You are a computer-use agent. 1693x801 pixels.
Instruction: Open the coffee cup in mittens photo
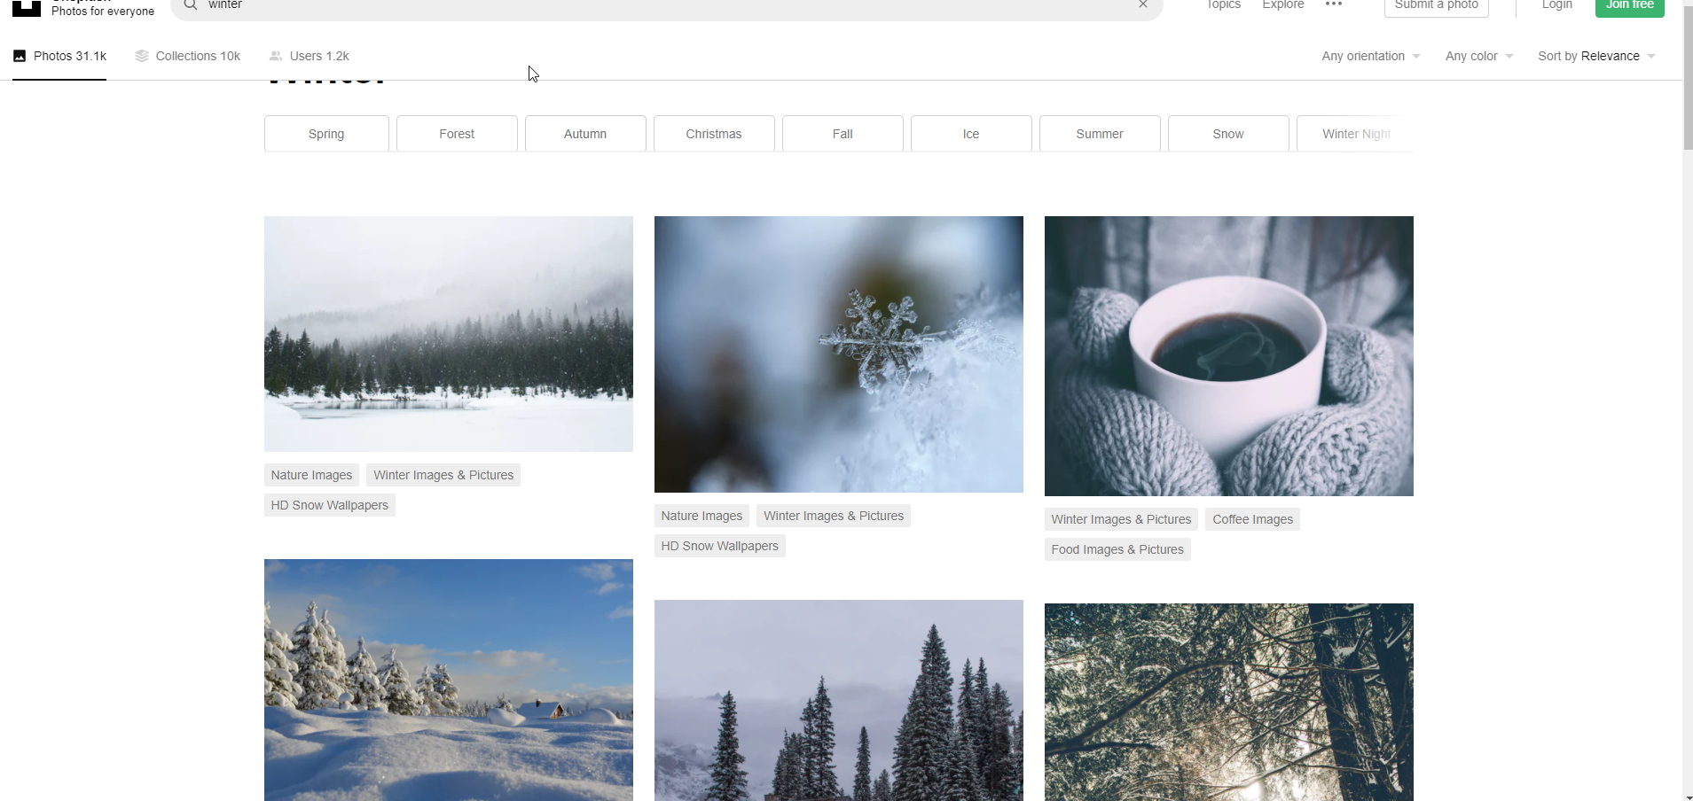(x=1229, y=356)
